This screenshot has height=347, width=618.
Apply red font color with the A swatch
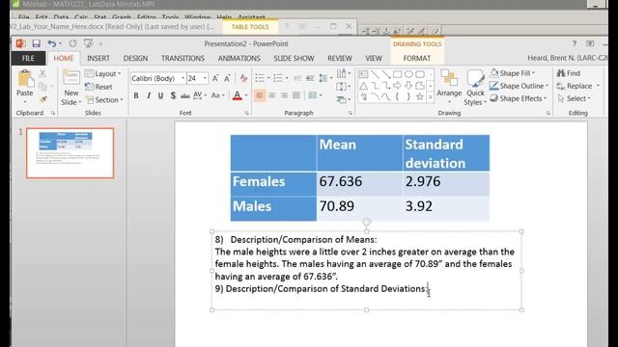237,95
